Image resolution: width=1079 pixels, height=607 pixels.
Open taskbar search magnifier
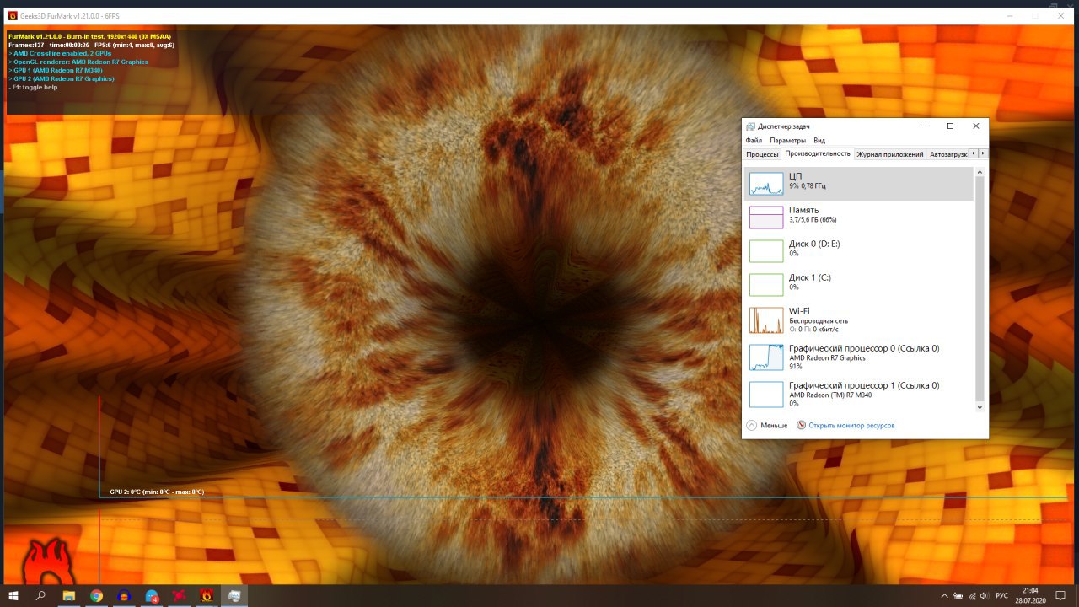point(40,595)
